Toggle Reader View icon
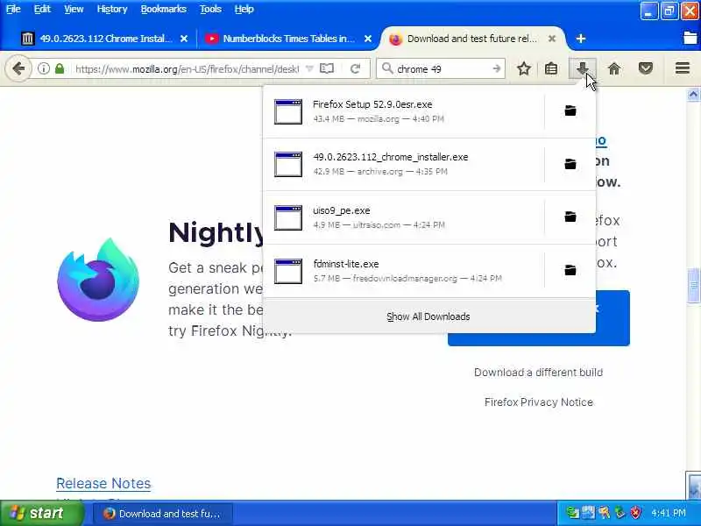Viewport: 701px width, 526px height. pyautogui.click(x=327, y=68)
